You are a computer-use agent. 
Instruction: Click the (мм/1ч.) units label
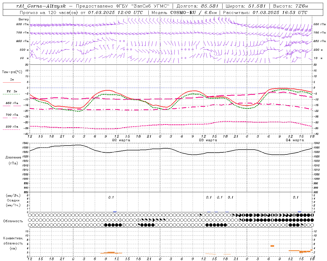(x=13, y=205)
